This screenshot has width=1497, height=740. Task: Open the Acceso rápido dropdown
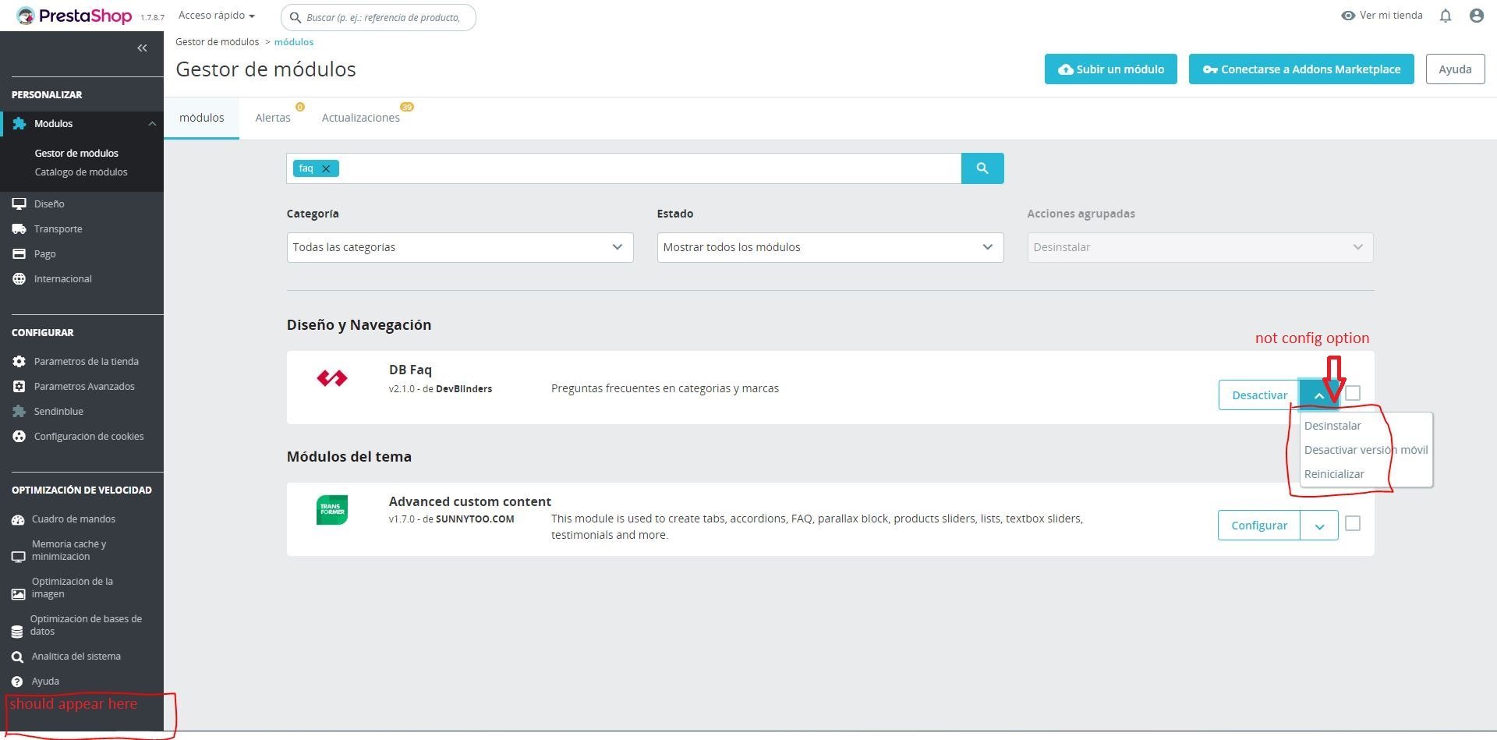click(217, 16)
